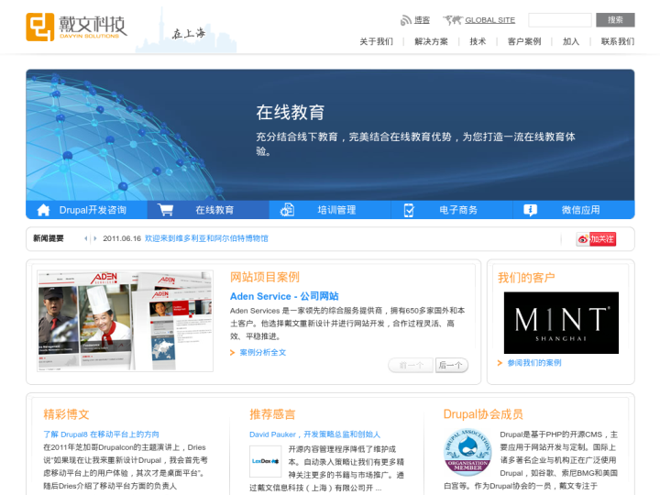Click the next news arrow in 新闻提要
Image resolution: width=660 pixels, height=495 pixels.
[93, 238]
